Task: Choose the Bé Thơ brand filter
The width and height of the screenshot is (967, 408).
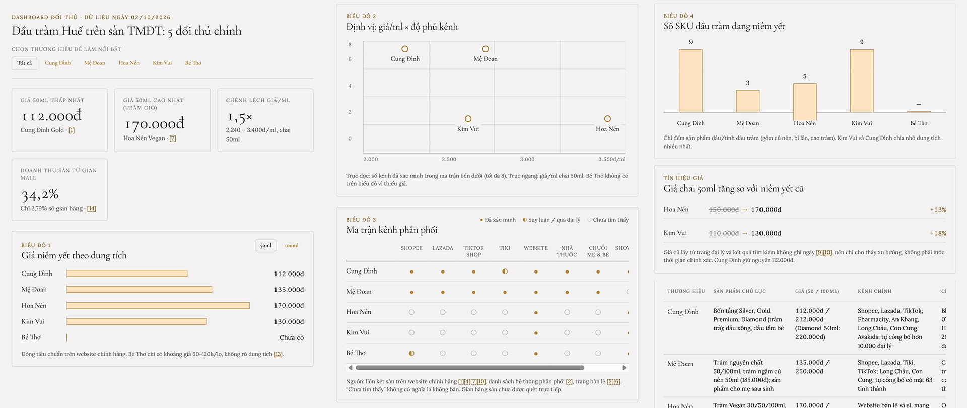Action: pyautogui.click(x=193, y=63)
